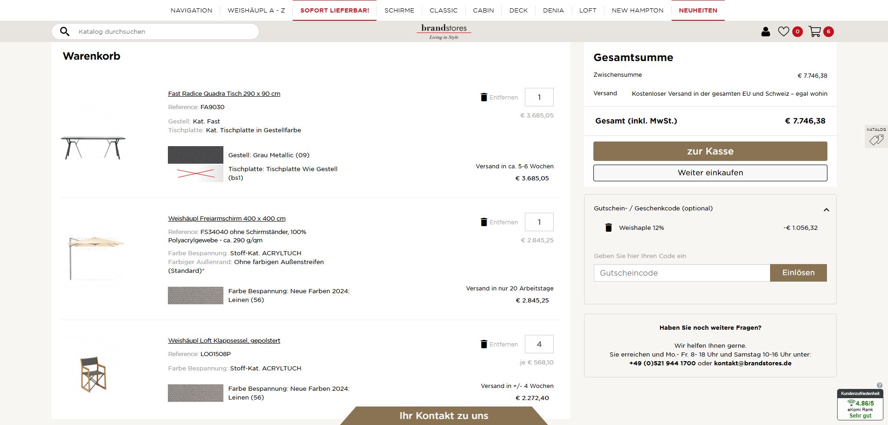
Task: Click the Zwischensumme label
Action: pyautogui.click(x=617, y=75)
